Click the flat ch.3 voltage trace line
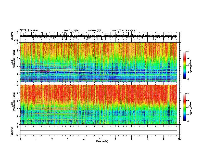 [98, 131]
